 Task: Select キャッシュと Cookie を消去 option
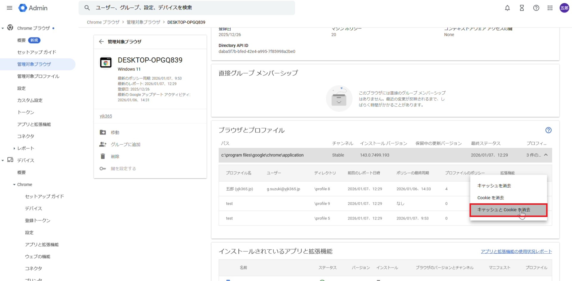tap(503, 210)
